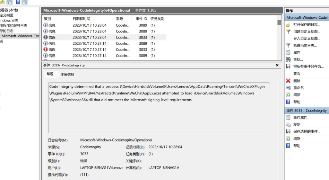
Task: Switch to the 详细信息 tab
Action: pyautogui.click(x=67, y=74)
